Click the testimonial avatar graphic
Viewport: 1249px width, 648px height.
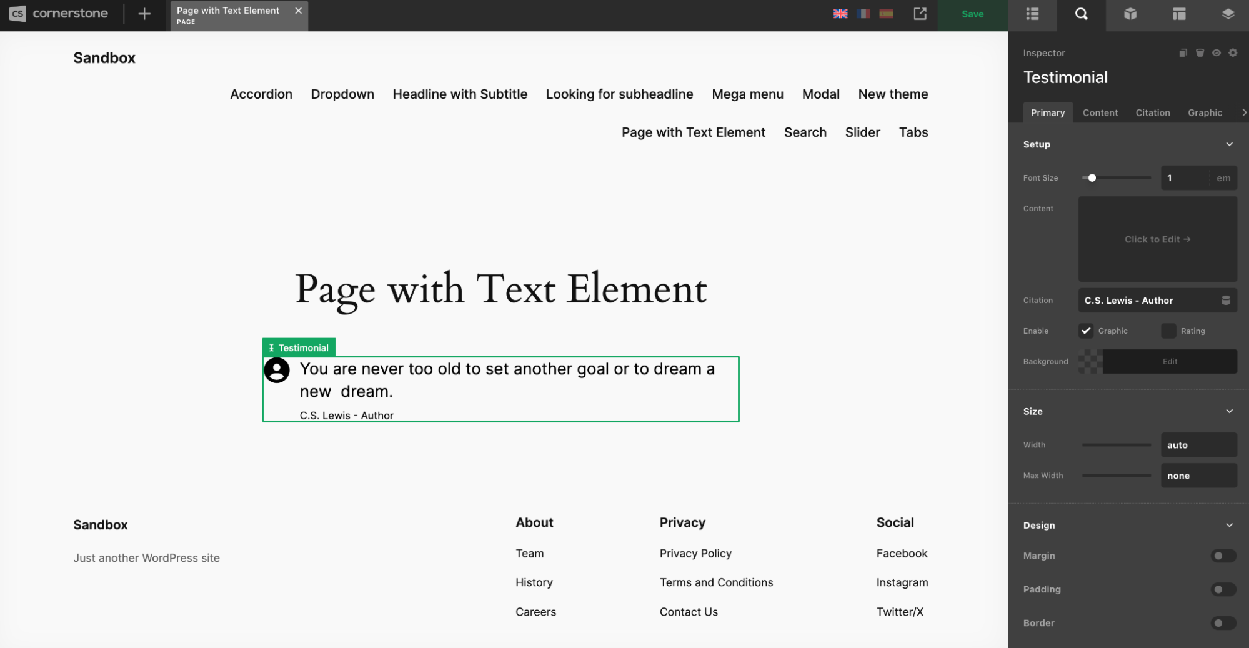pos(277,370)
